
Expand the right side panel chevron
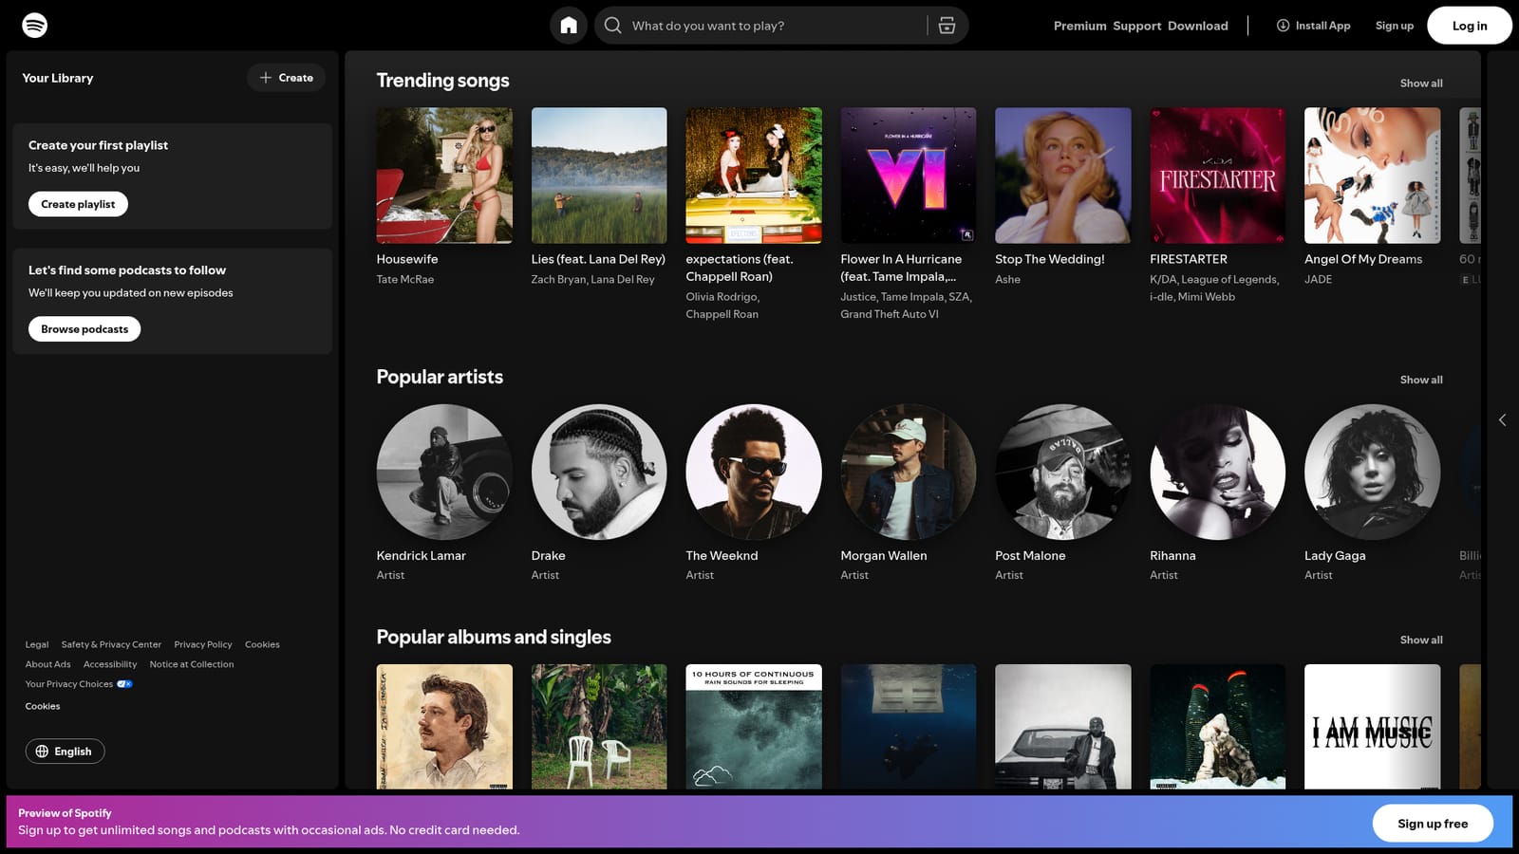click(x=1502, y=419)
